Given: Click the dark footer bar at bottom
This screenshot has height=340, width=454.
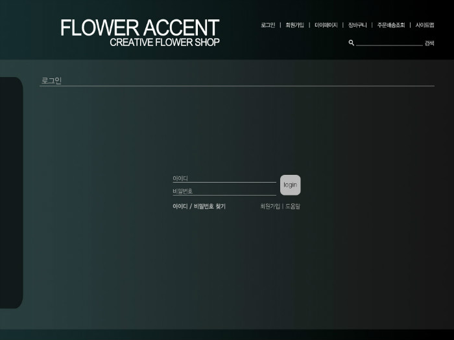Looking at the screenshot, I should pos(227,335).
